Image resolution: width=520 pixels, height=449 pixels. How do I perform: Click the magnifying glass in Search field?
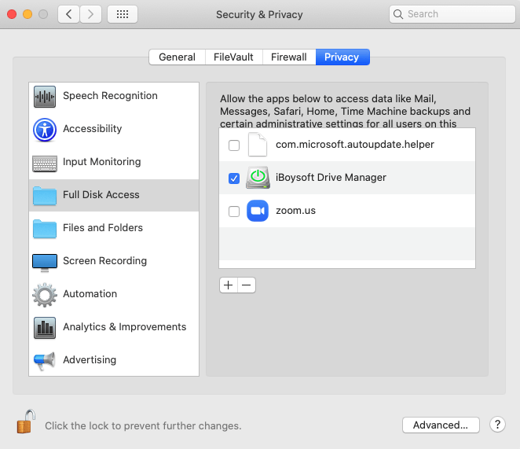coord(398,14)
